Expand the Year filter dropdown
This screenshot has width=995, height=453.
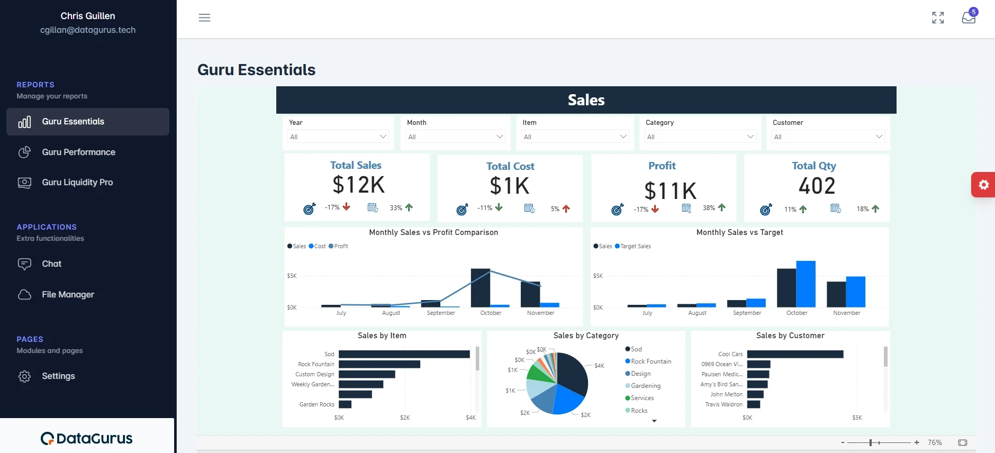click(x=339, y=137)
